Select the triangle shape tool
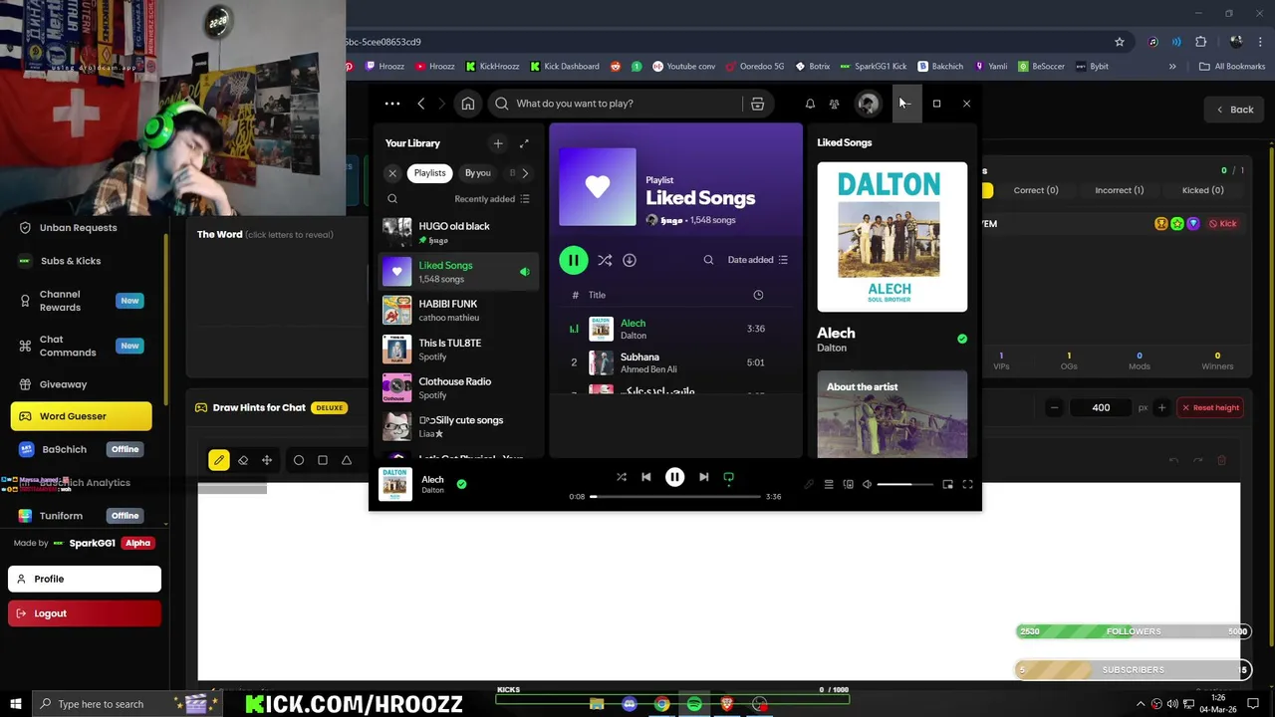This screenshot has width=1275, height=717. (347, 460)
